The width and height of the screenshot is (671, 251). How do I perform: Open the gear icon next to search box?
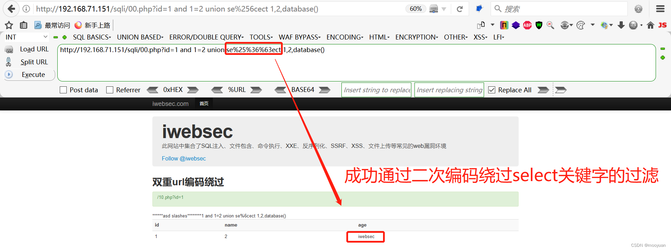click(x=638, y=9)
